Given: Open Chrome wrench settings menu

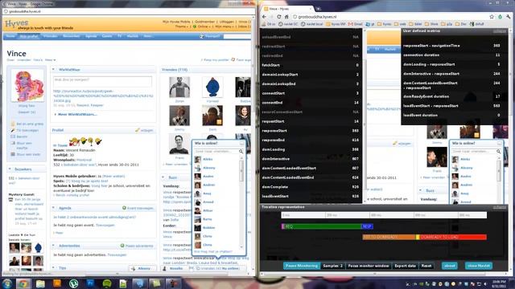Looking at the screenshot, I should tap(509, 17).
